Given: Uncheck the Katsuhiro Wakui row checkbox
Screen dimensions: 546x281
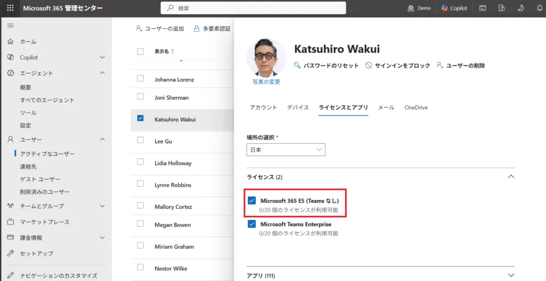Looking at the screenshot, I should (x=140, y=118).
